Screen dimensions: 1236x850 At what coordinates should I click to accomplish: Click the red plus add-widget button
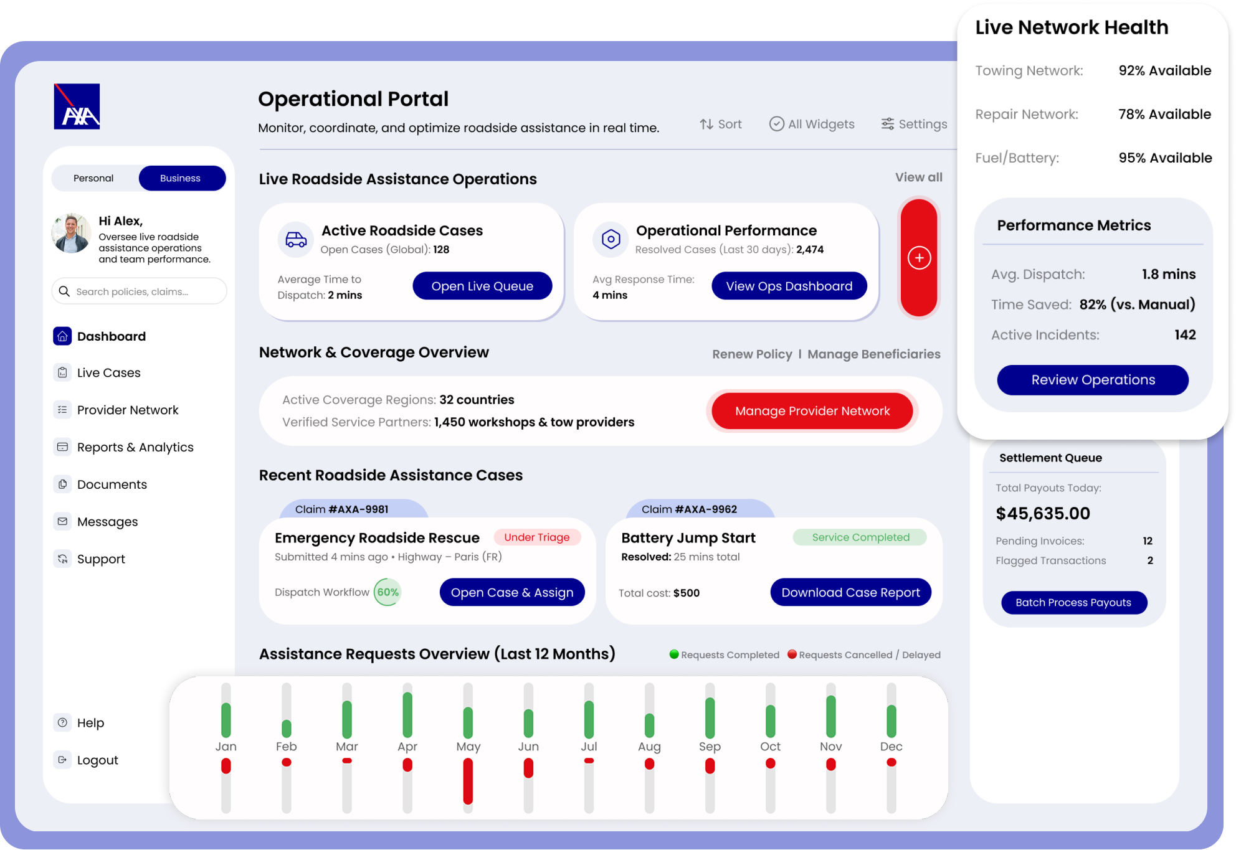click(x=919, y=258)
